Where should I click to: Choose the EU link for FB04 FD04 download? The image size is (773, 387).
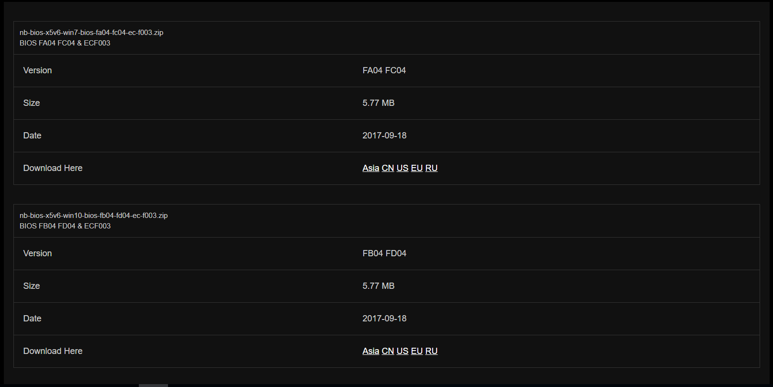(417, 351)
